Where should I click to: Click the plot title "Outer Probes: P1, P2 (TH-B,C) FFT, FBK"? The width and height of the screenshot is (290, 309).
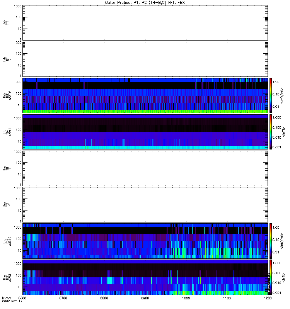145,3
